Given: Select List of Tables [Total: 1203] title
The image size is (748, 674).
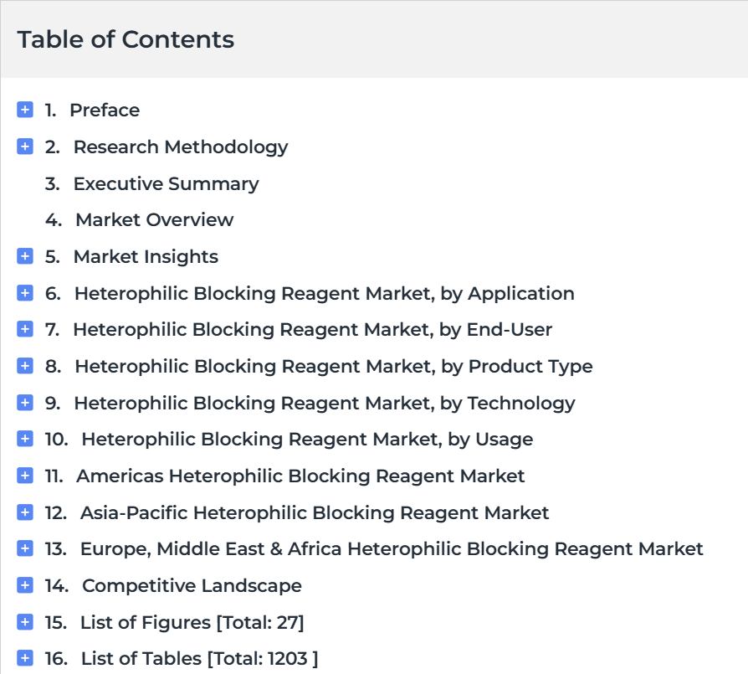Looking at the screenshot, I should pos(199,658).
